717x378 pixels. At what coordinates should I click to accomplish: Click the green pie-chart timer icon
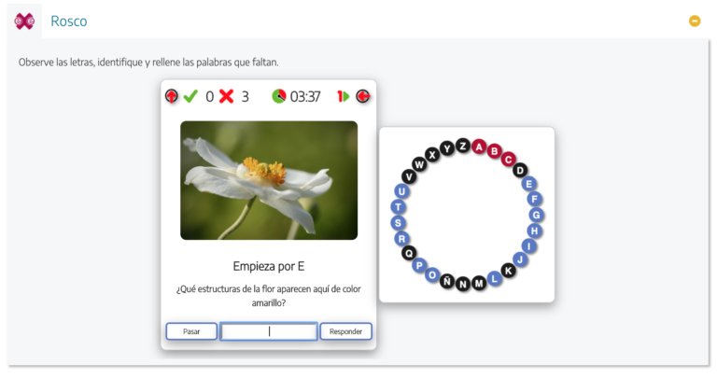coord(279,96)
